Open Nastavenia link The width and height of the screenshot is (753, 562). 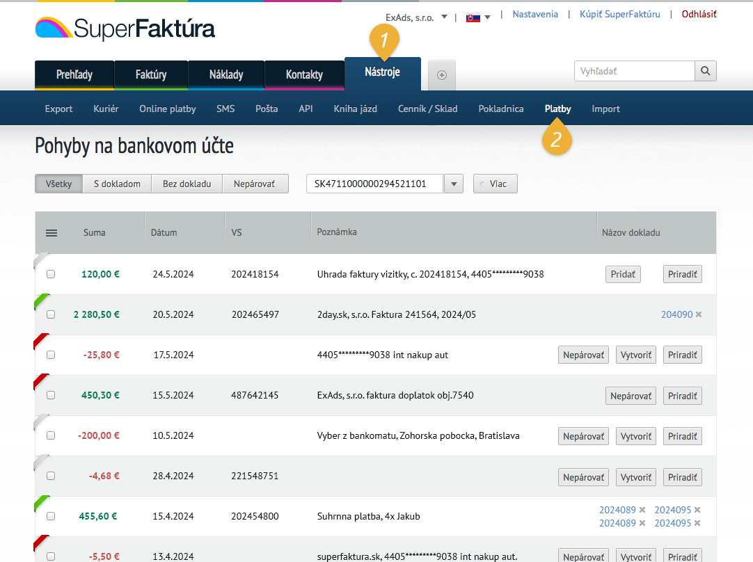click(535, 14)
